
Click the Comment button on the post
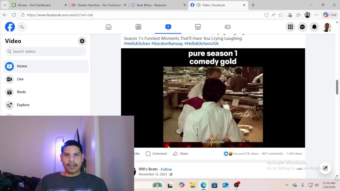coord(156,154)
